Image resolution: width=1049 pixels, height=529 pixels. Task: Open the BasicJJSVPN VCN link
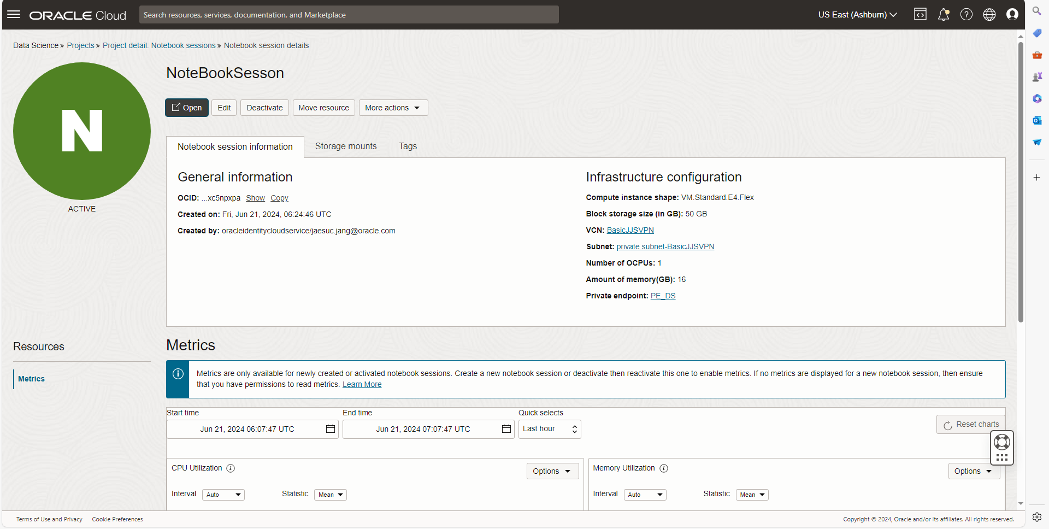coord(630,230)
